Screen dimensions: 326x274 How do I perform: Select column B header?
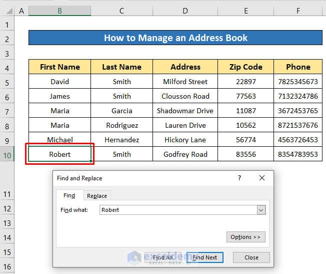click(x=59, y=11)
